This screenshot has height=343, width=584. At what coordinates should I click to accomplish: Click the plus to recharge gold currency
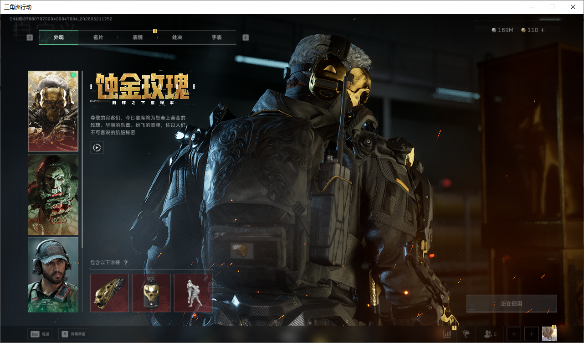coord(542,30)
